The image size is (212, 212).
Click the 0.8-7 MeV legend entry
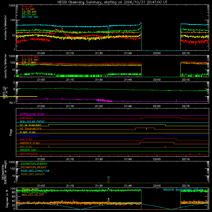tap(29, 62)
